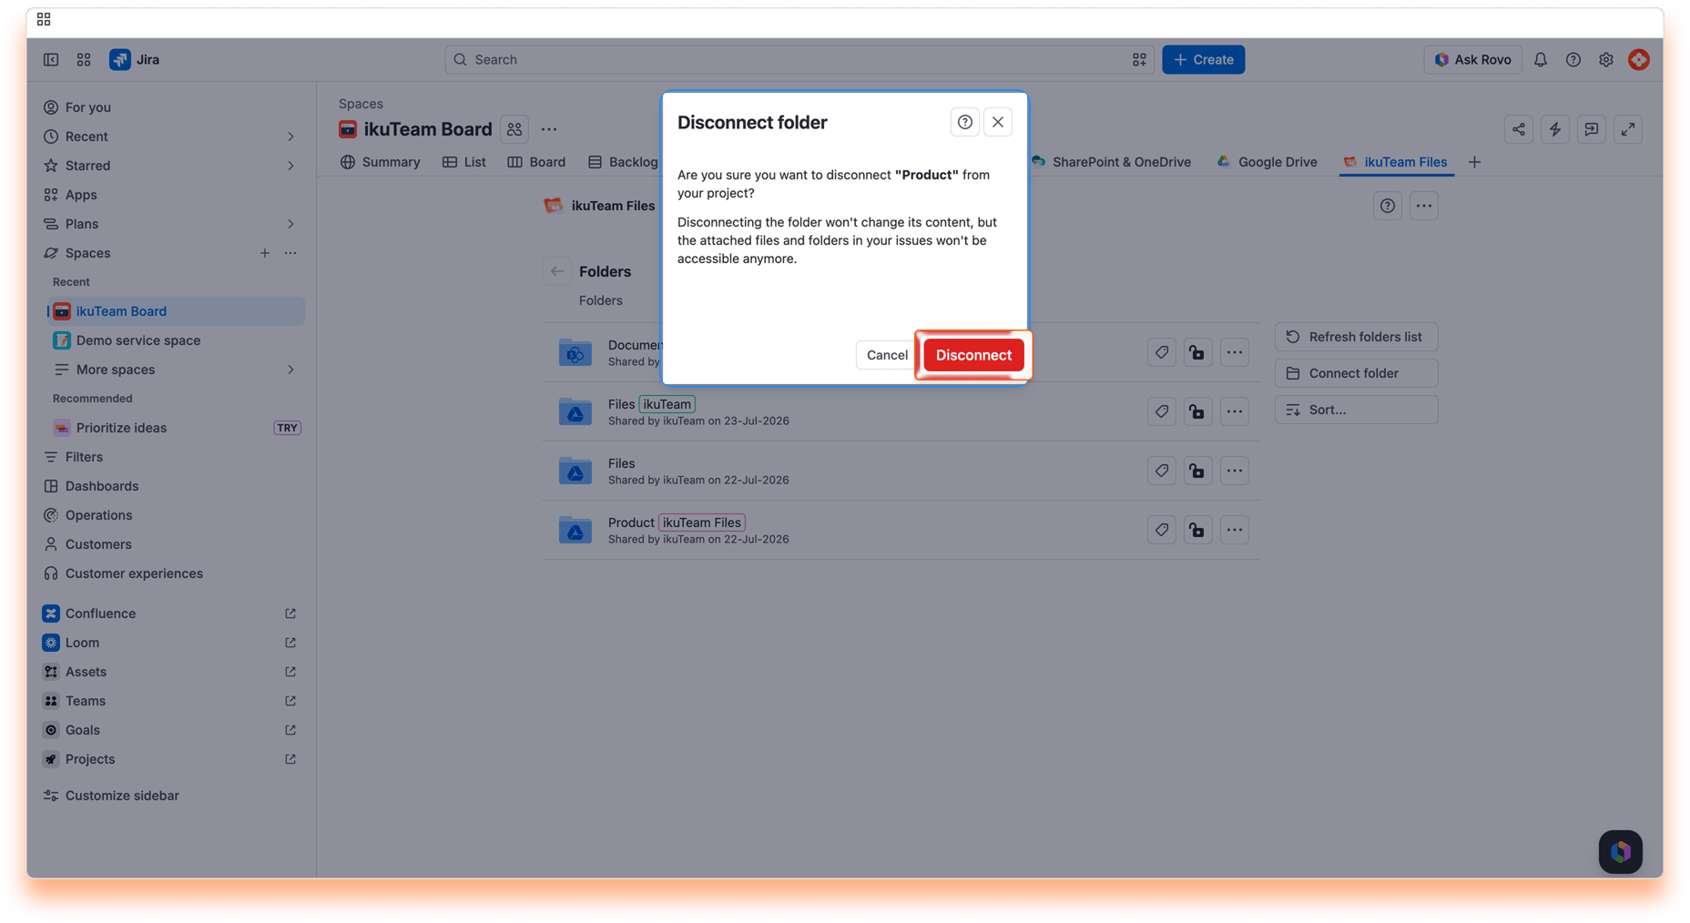Open more options for Product folder
Viewport: 1690px width, 923px height.
coord(1234,530)
